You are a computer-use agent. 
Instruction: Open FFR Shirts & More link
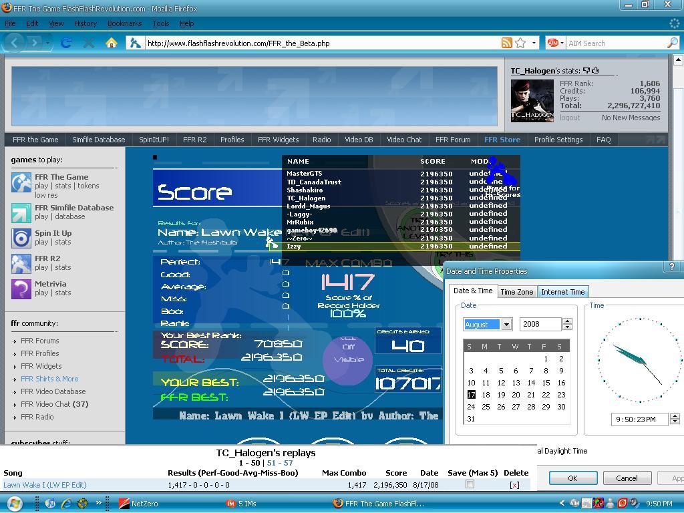pos(49,379)
